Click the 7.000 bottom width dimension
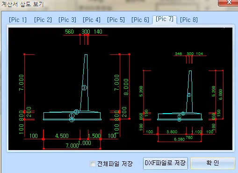This screenshot has height=173, width=238. (x=72, y=146)
